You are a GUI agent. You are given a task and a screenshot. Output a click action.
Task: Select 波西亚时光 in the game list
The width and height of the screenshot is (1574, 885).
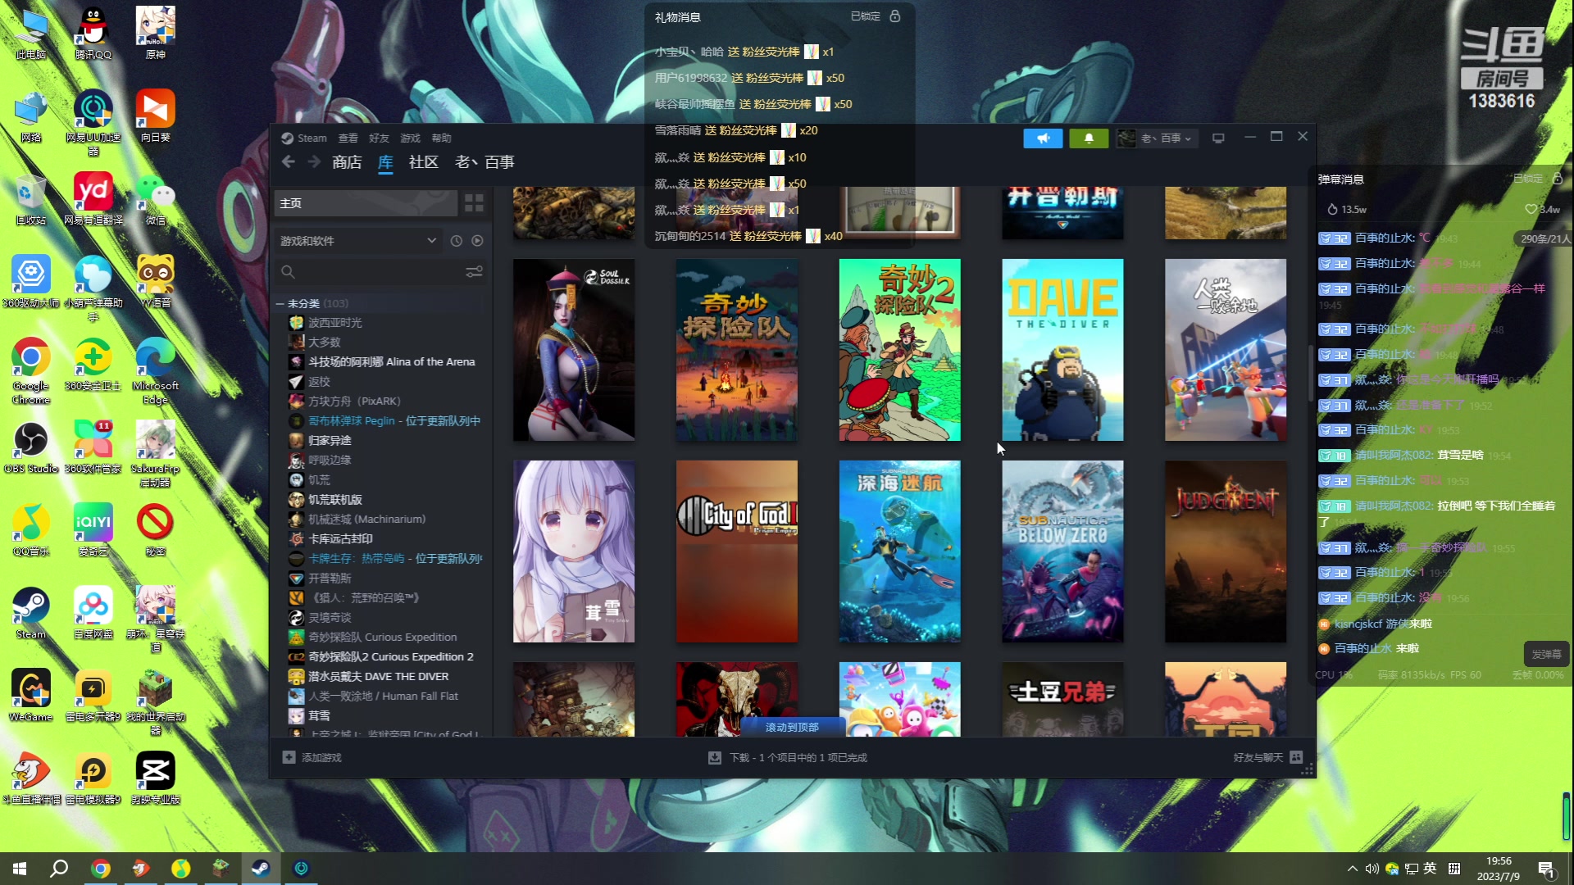(335, 323)
